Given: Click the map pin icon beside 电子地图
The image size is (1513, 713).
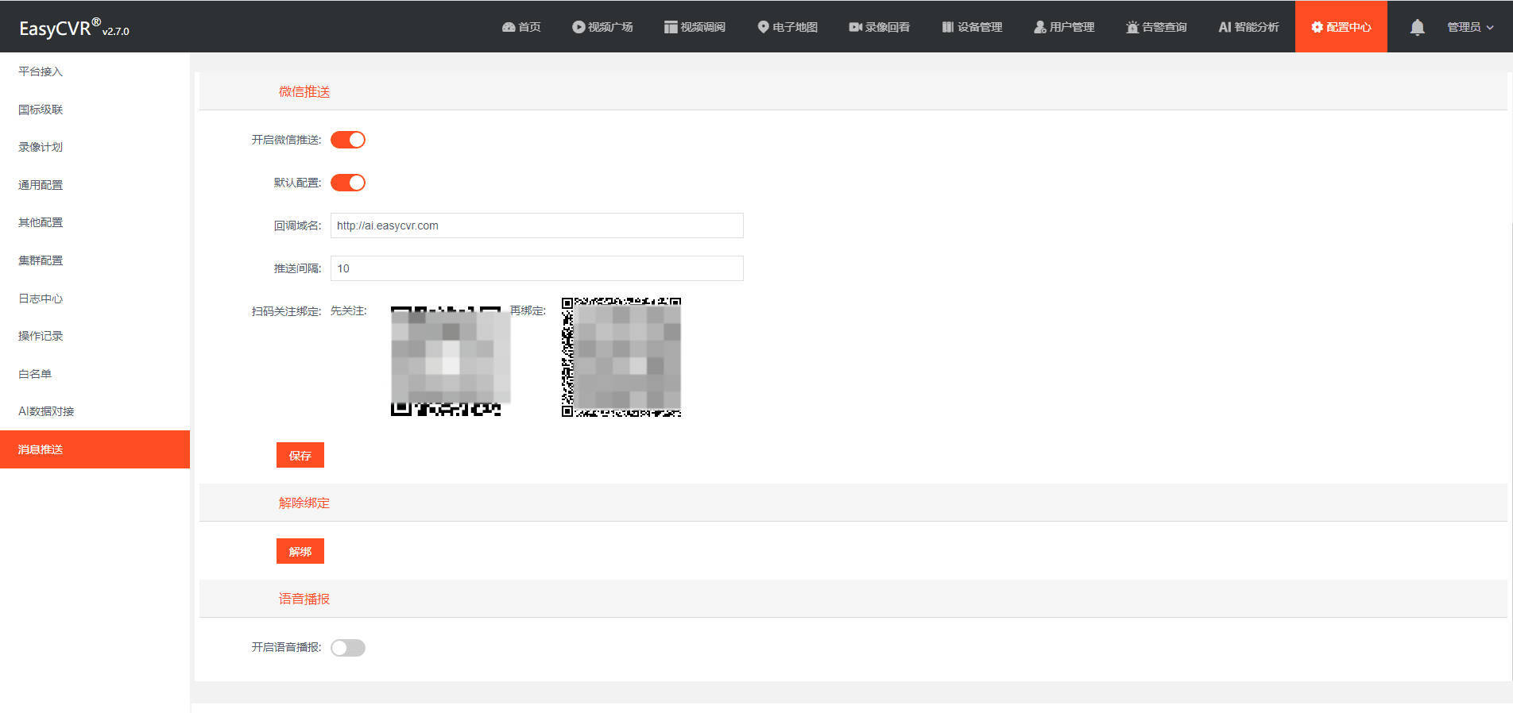Looking at the screenshot, I should pos(763,27).
